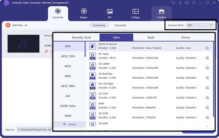Choose WMV in the format list
219x138 pixels.
pyautogui.click(x=68, y=116)
